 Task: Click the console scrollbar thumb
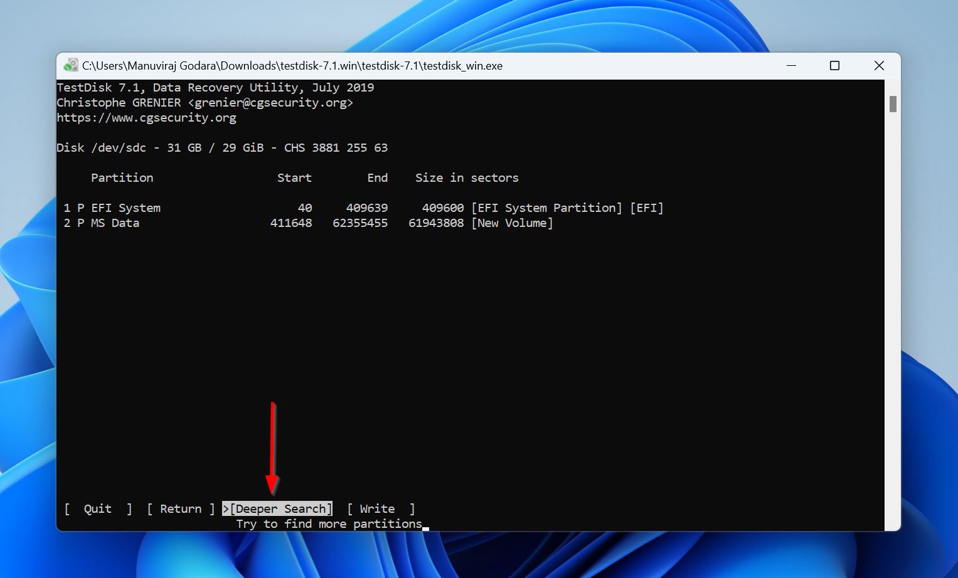click(893, 104)
